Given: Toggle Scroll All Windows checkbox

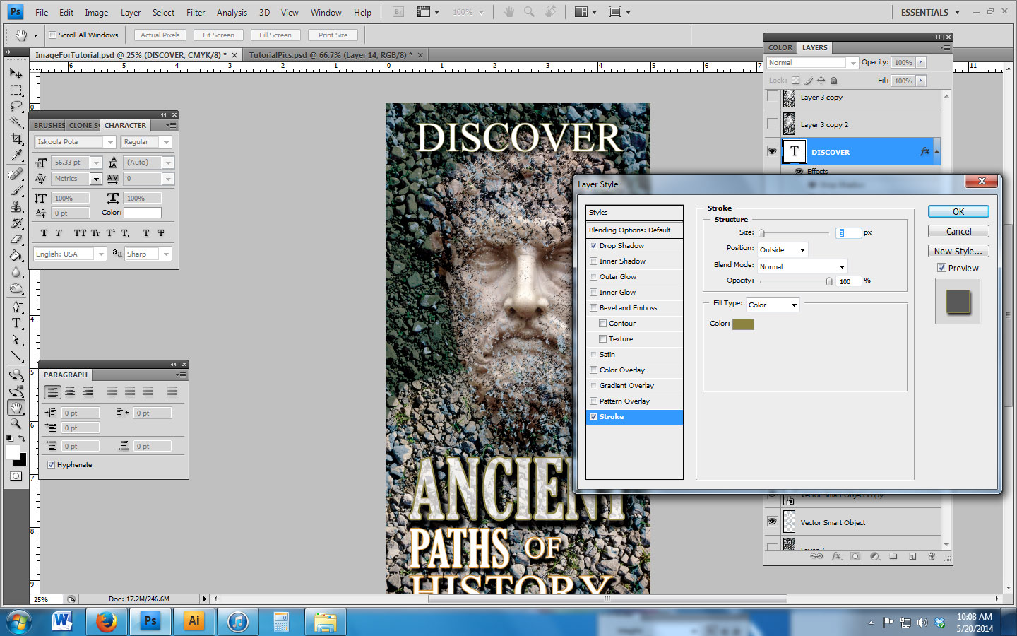Looking at the screenshot, I should (52, 35).
